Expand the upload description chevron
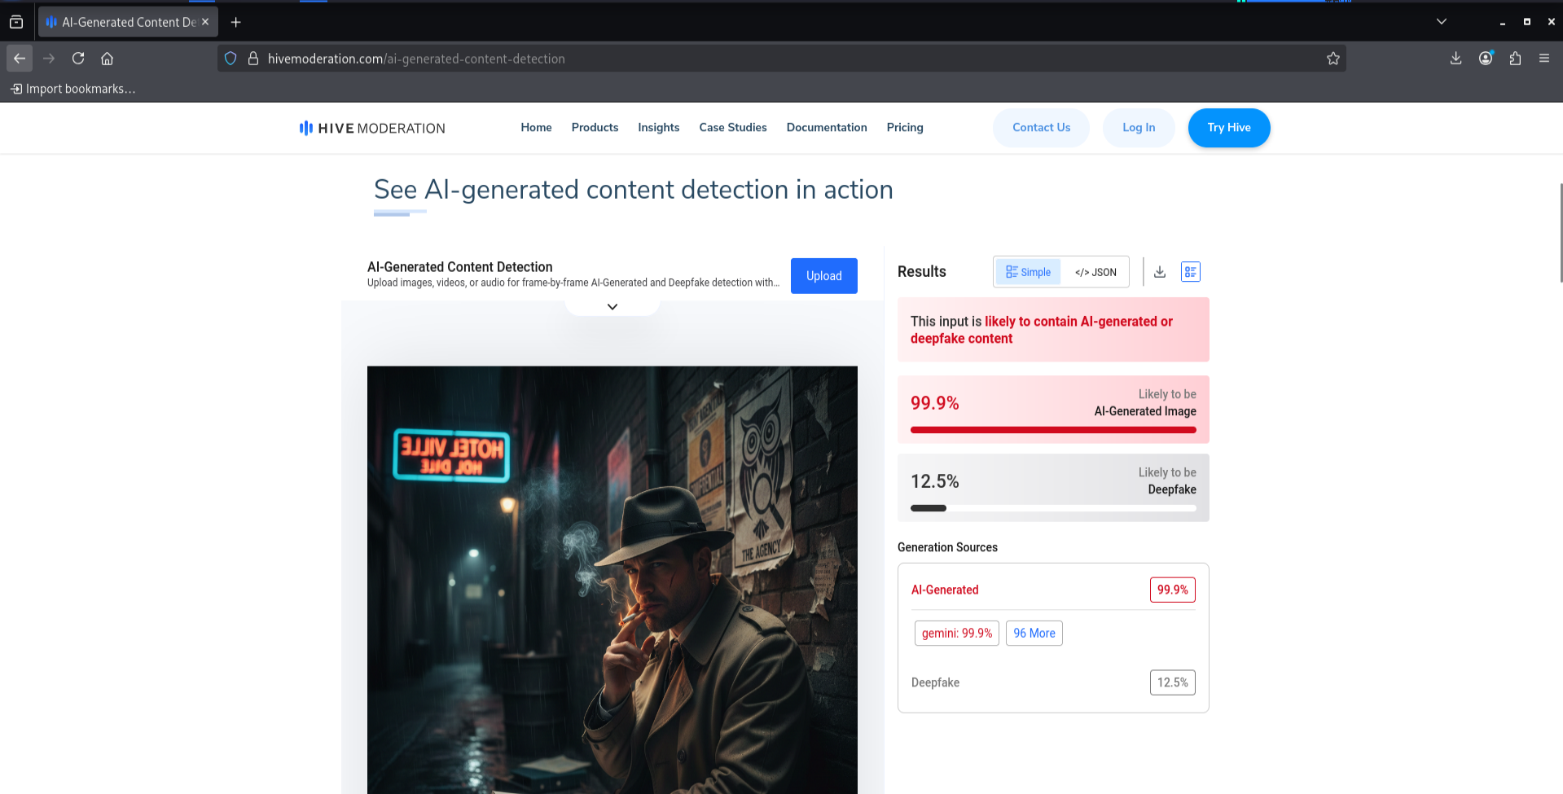 (612, 307)
